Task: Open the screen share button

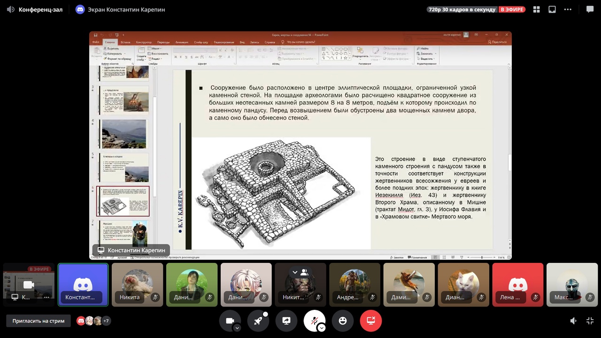Action: pyautogui.click(x=286, y=321)
